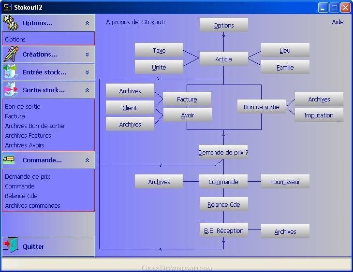Click the Bon de sortie flowchart button
The height and width of the screenshot is (272, 353).
[262, 107]
